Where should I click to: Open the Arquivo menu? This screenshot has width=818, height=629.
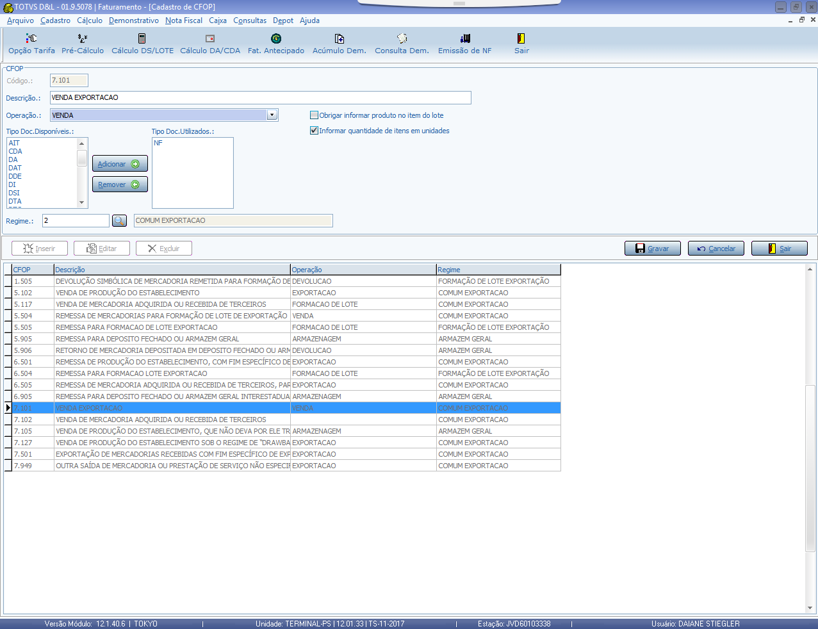[x=20, y=20]
